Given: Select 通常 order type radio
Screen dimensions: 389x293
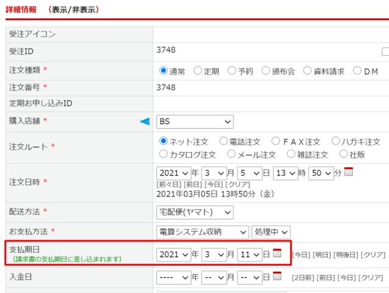Looking at the screenshot, I should pyautogui.click(x=164, y=70).
